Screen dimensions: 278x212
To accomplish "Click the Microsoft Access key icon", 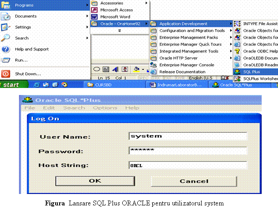I will (x=94, y=10).
